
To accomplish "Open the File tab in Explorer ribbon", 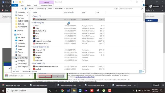I will click(15, 5).
